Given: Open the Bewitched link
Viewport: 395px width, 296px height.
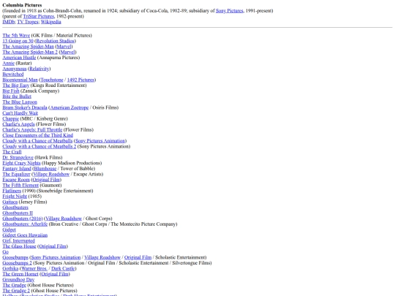Looking at the screenshot, I should point(13,75).
